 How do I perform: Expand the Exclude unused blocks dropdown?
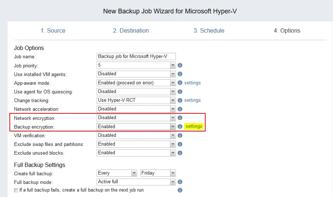click(136, 152)
